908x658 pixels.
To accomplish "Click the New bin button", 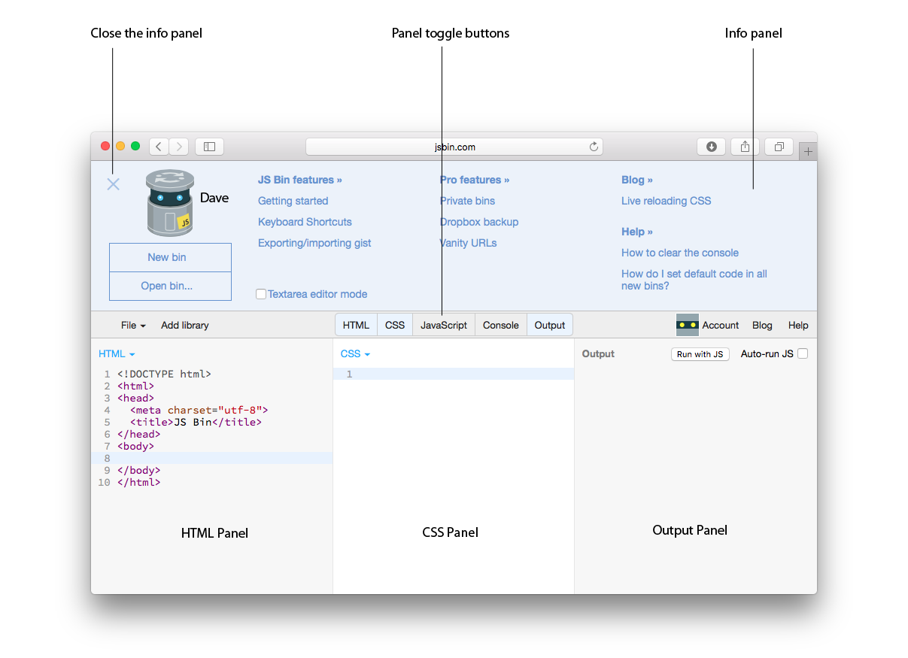I will tap(167, 257).
